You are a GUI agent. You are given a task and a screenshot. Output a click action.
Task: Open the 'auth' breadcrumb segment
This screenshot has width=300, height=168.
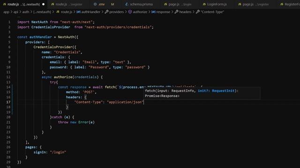point(26,12)
